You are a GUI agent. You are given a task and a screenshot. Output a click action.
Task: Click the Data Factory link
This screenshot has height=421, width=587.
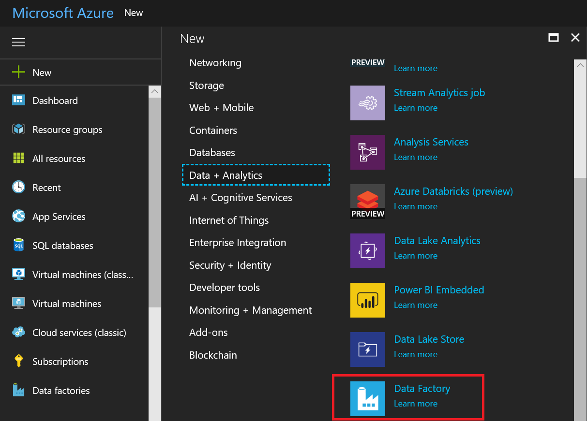[422, 389]
